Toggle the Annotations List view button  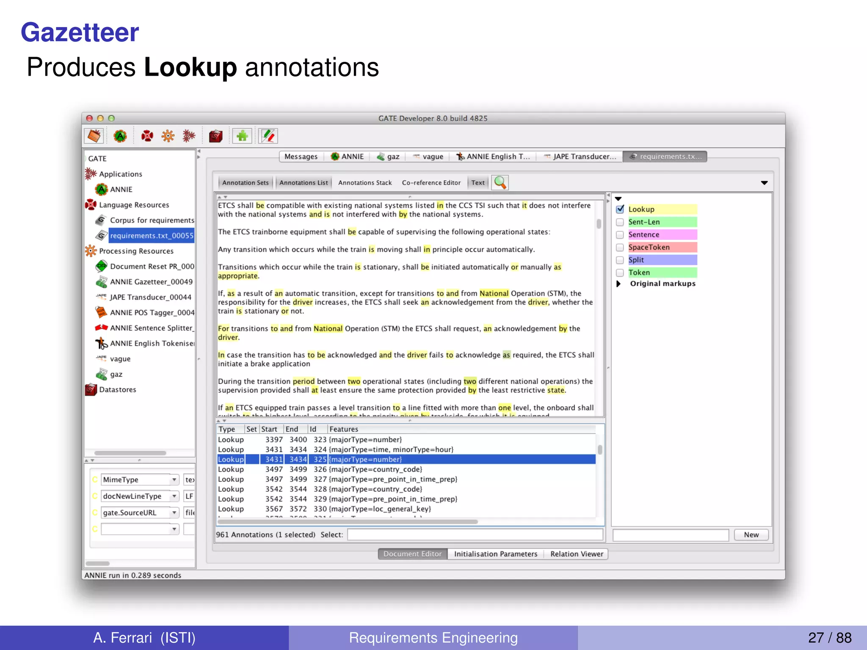[x=304, y=182]
